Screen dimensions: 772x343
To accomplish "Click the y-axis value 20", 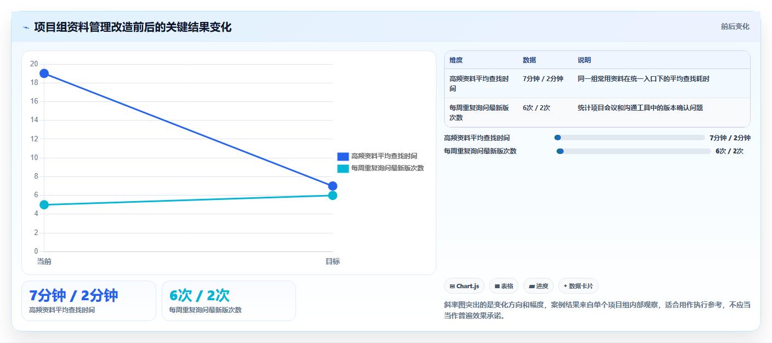I will (x=34, y=64).
